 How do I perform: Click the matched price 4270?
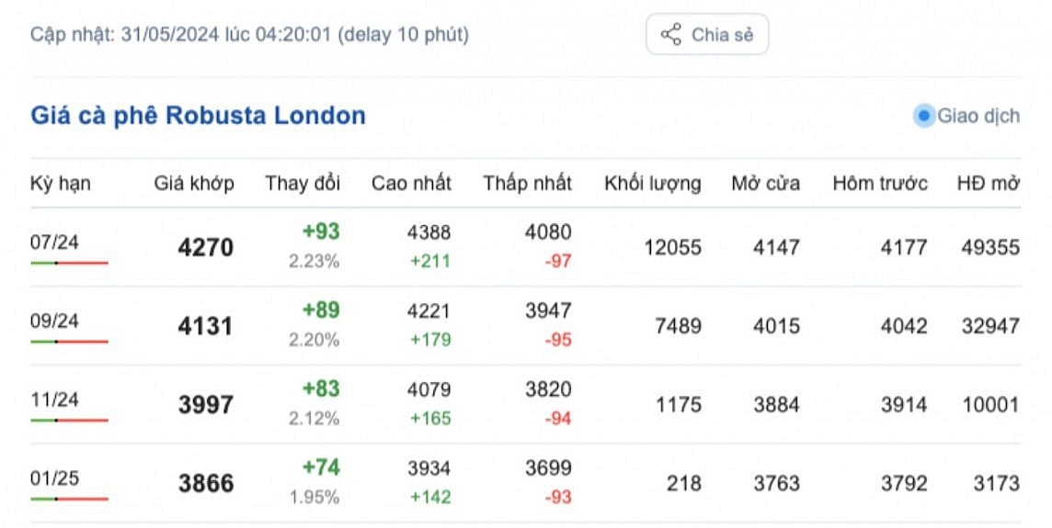tap(206, 248)
